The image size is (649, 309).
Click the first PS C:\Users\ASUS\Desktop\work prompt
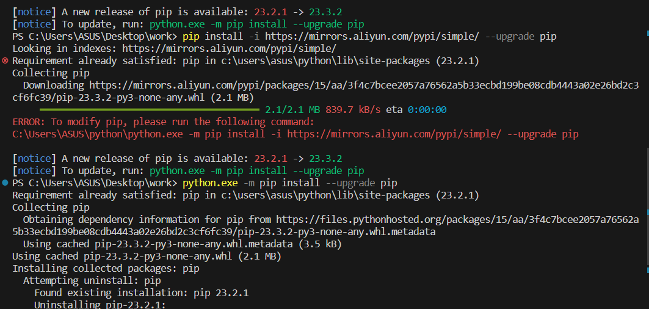point(95,37)
